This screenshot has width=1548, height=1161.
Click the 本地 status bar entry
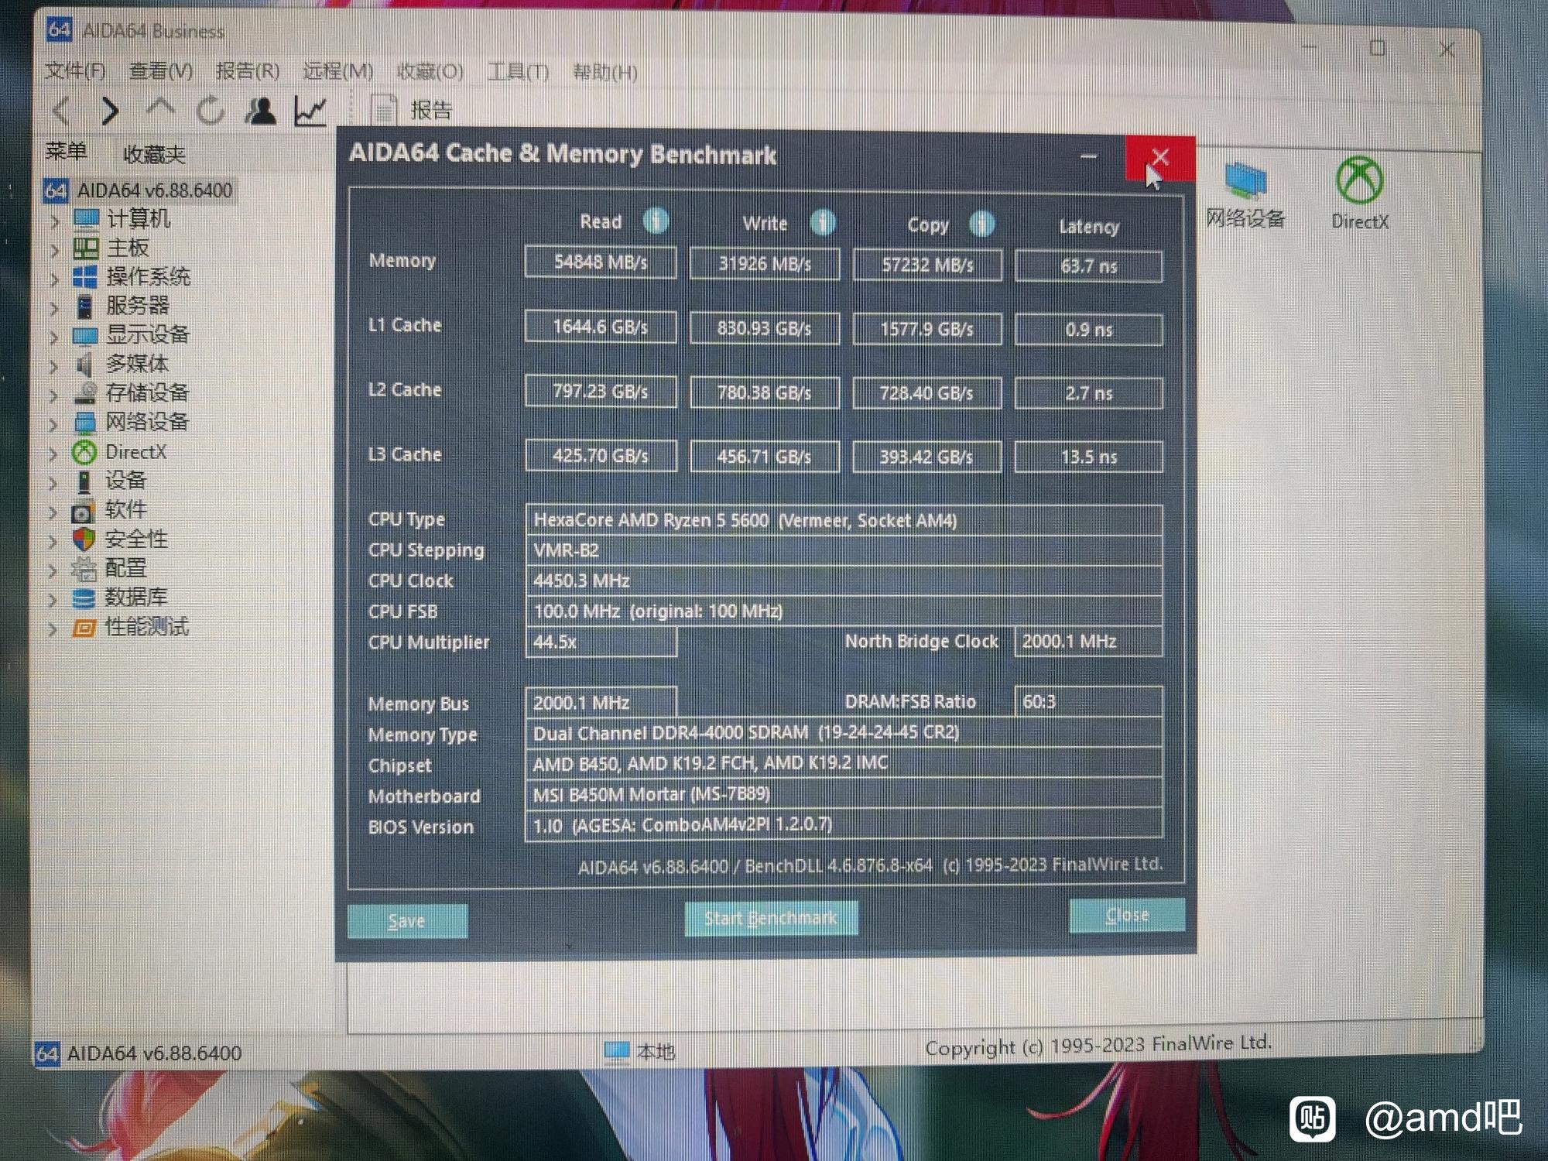pos(640,1051)
